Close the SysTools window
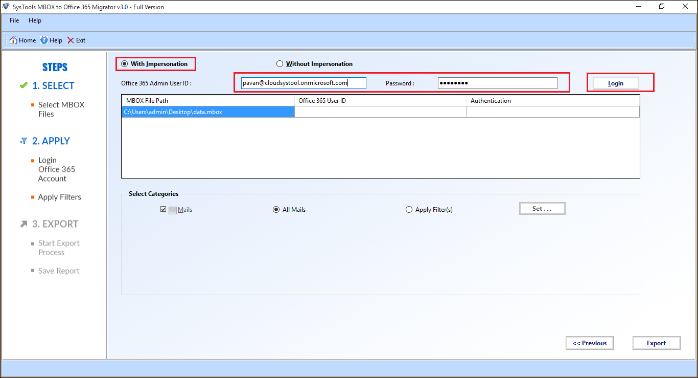 click(686, 7)
